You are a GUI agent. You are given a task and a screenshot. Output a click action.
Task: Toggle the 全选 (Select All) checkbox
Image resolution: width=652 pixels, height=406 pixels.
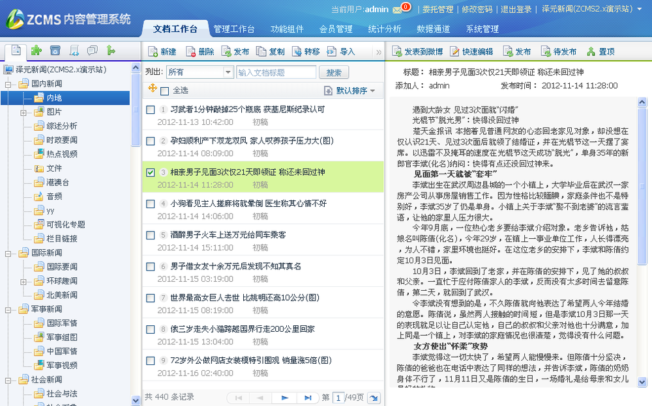[x=164, y=90]
